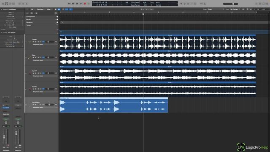The height and width of the screenshot is (152, 270).
Task: Go to the project beginning
Action: click(x=77, y=4)
